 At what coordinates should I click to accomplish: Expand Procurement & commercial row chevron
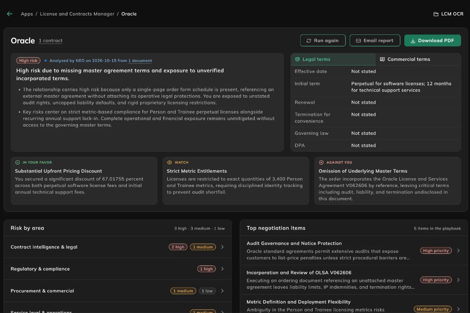point(223,291)
